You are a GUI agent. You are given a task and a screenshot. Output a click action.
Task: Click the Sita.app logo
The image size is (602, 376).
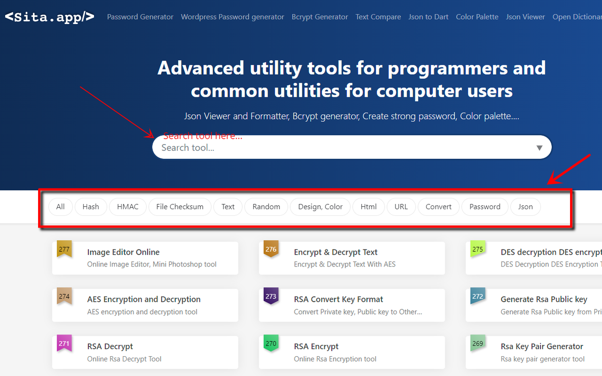tap(49, 17)
